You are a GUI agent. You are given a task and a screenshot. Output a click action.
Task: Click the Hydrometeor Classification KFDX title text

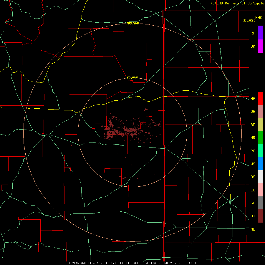(x=132, y=263)
